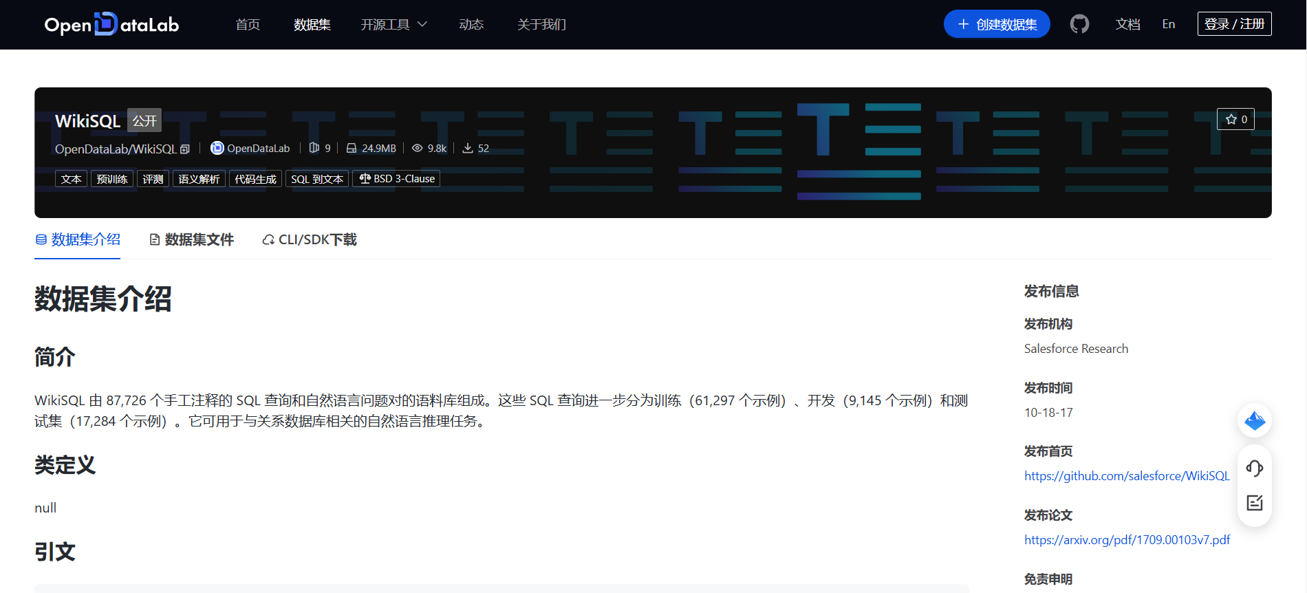Go to 首页 in navigation

pos(248,25)
